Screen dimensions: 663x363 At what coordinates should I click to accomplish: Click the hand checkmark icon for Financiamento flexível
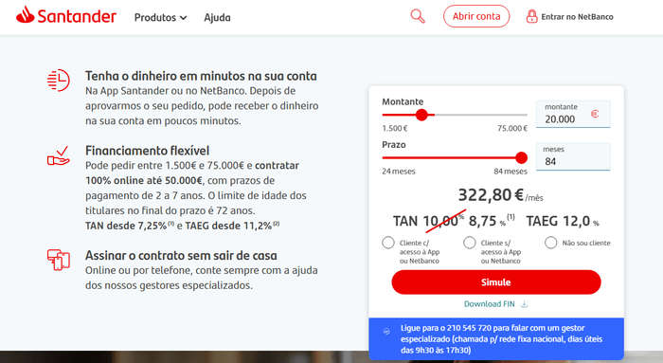[x=59, y=155]
